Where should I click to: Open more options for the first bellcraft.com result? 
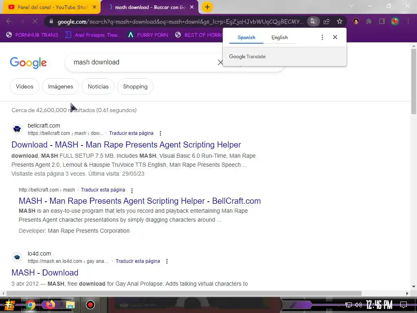[x=160, y=133]
